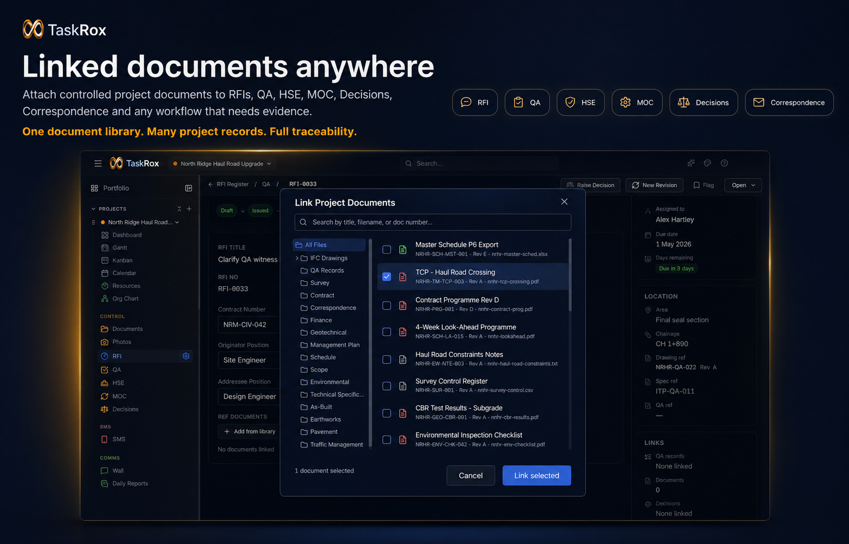
Task: Check the Haul Road Constraints Notes checkbox
Action: 386,359
